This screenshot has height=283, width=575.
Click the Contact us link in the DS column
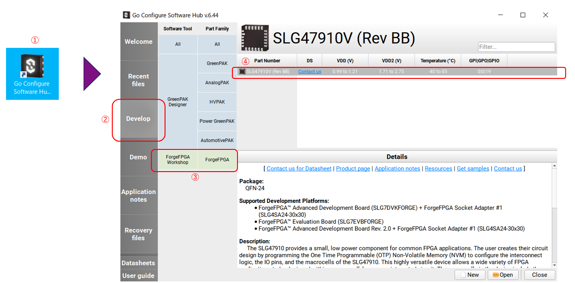point(310,72)
